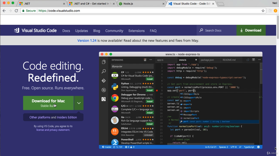
Task: Open the Search icon in the editor sidebar
Action: [x=104, y=71]
